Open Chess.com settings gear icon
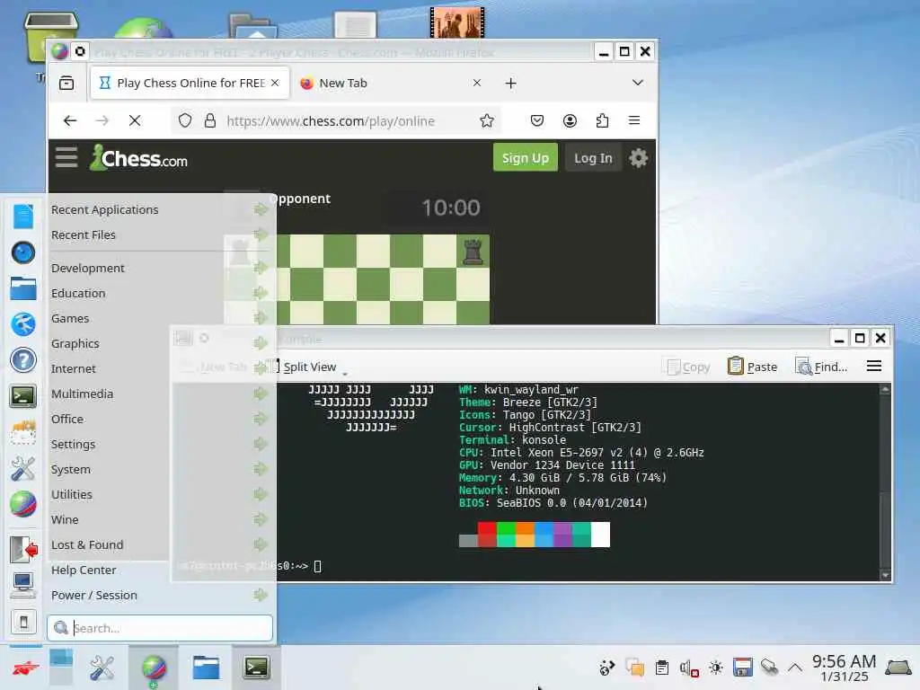 click(x=639, y=158)
